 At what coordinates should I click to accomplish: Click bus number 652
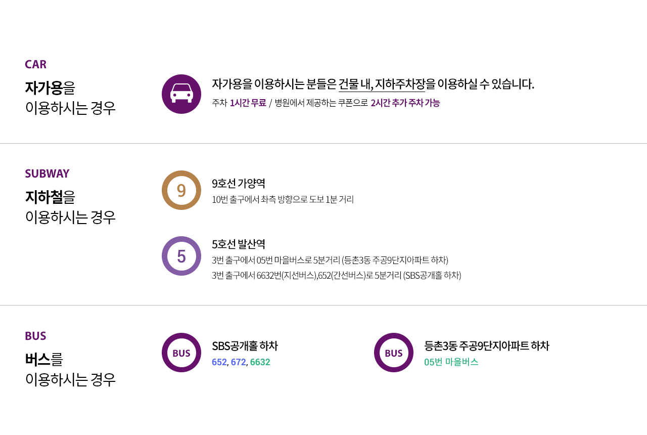pyautogui.click(x=219, y=362)
